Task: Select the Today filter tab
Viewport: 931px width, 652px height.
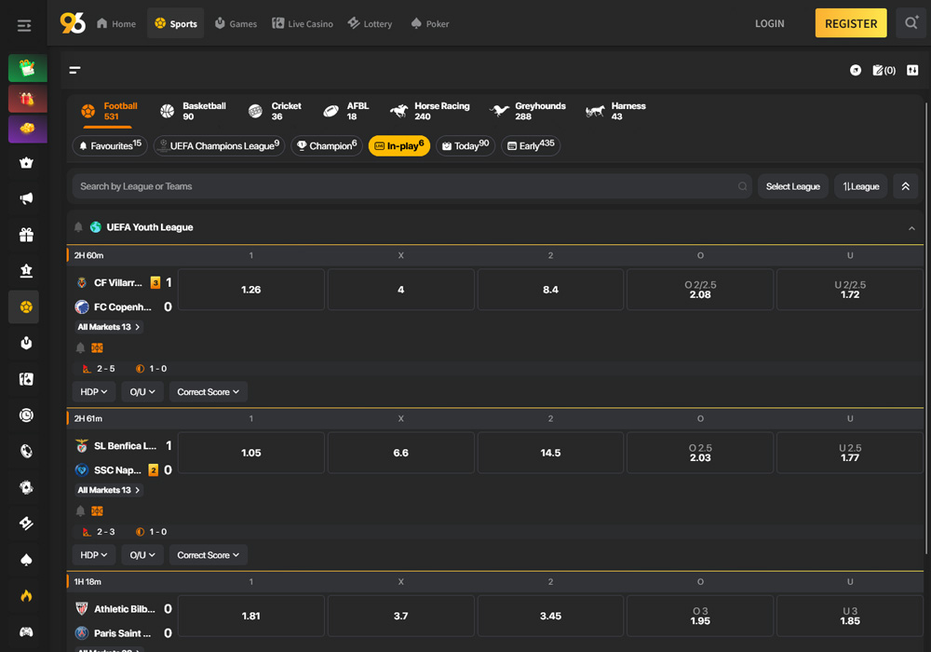Action: [465, 145]
